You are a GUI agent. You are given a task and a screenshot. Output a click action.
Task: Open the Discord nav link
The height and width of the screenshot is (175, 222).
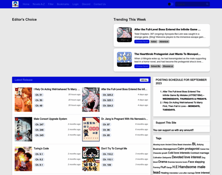pos(86,4)
